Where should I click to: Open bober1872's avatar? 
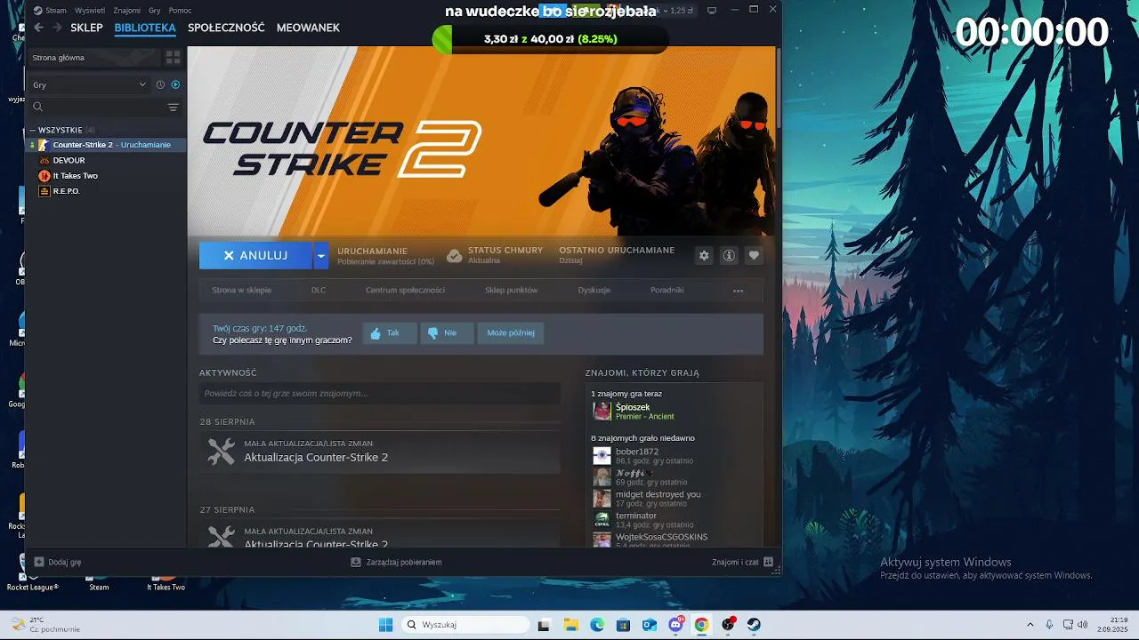click(602, 456)
